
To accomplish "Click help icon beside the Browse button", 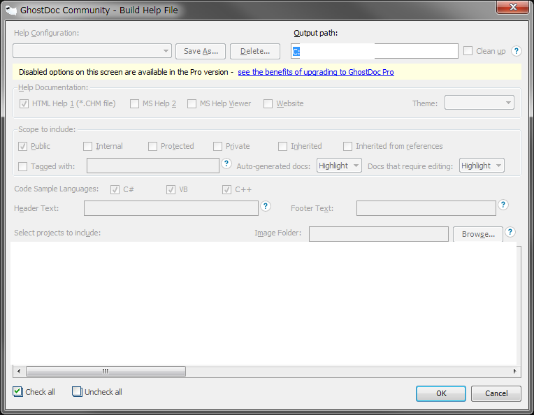I will [510, 232].
